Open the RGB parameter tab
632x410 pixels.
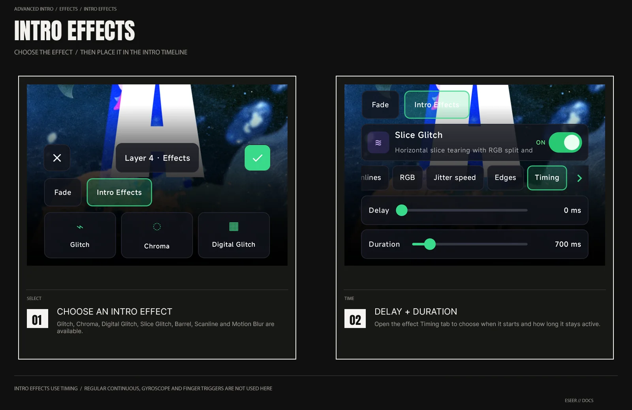pos(407,178)
